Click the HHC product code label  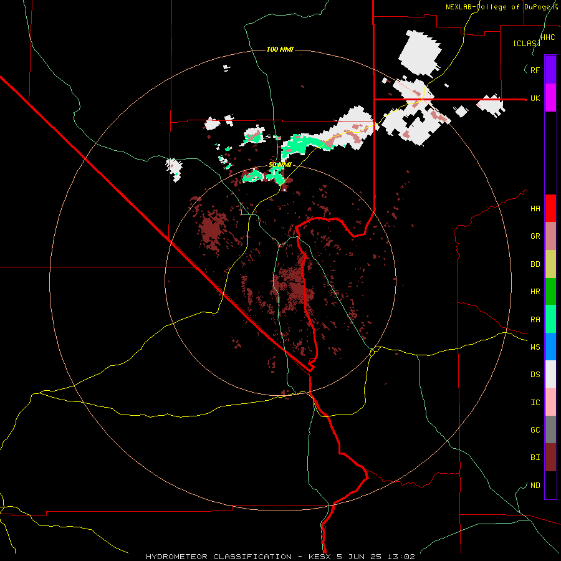click(x=548, y=37)
